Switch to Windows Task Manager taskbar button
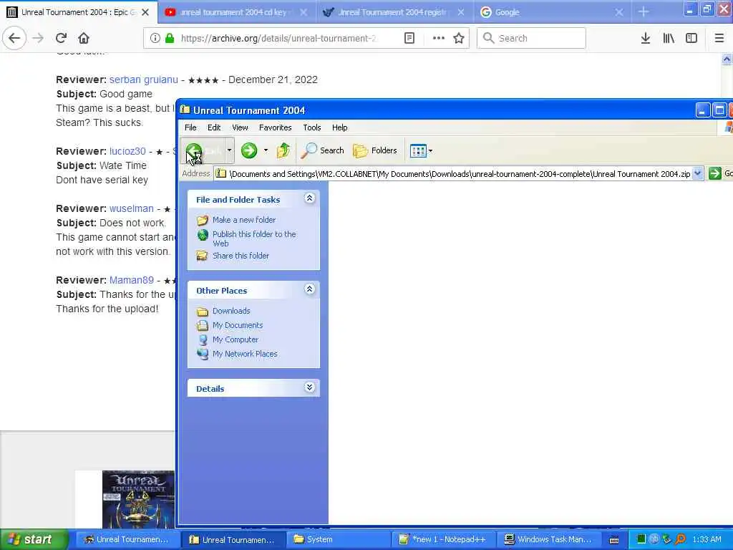This screenshot has height=550, width=733. pyautogui.click(x=548, y=539)
